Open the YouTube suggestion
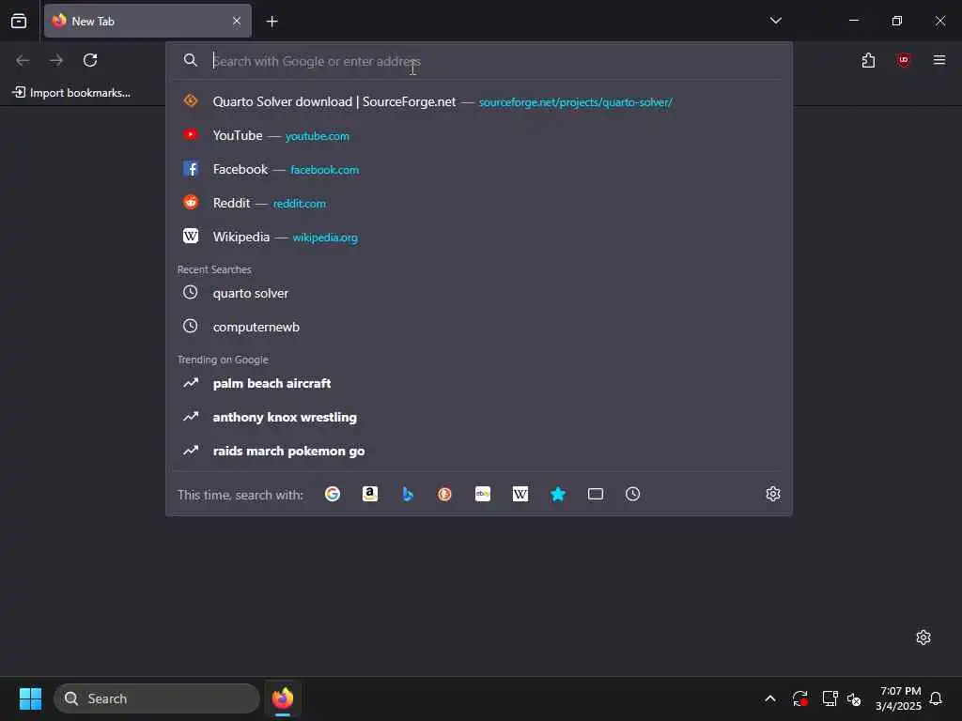The width and height of the screenshot is (962, 721). 478,135
